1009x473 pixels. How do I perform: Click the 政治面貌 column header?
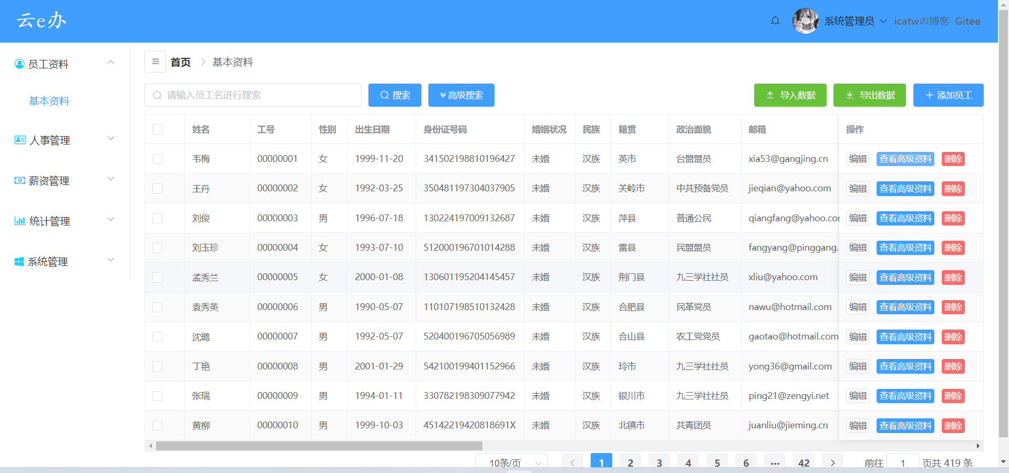coord(693,129)
